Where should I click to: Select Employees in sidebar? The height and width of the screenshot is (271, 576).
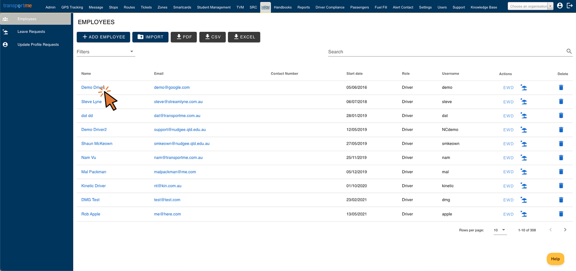coord(35,19)
